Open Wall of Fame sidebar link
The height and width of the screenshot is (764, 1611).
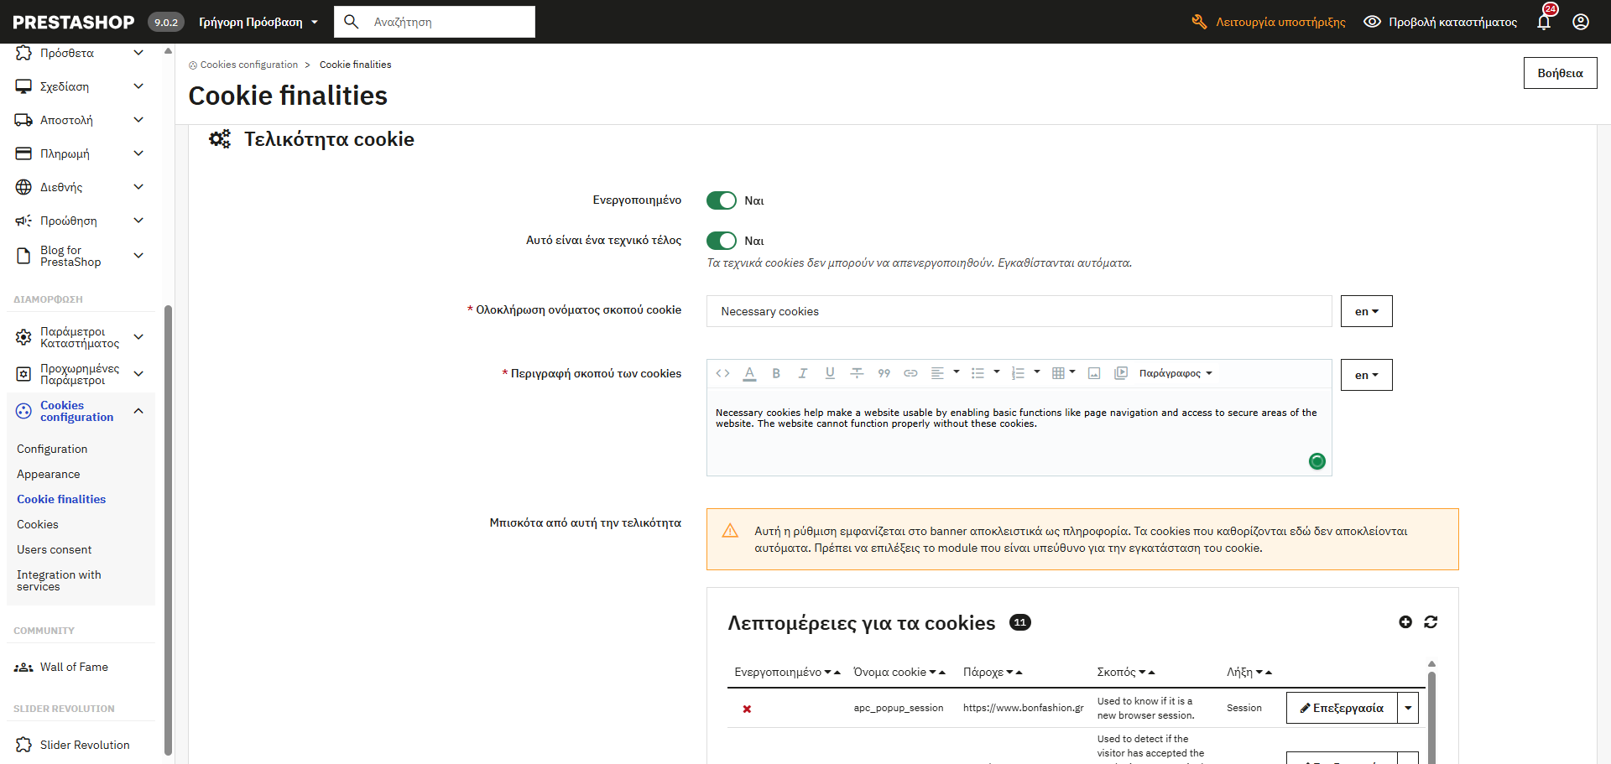coord(74,668)
